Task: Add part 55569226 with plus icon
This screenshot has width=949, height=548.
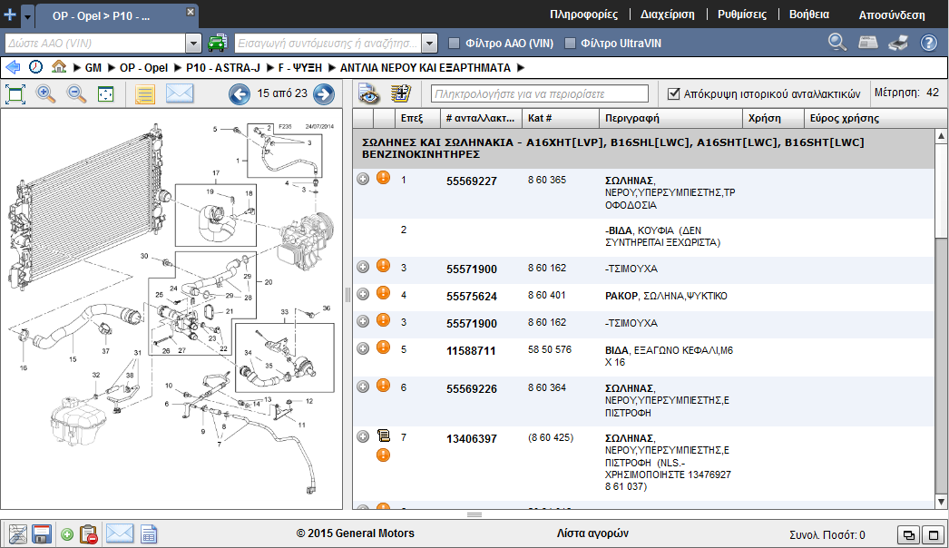Action: pyautogui.click(x=363, y=387)
